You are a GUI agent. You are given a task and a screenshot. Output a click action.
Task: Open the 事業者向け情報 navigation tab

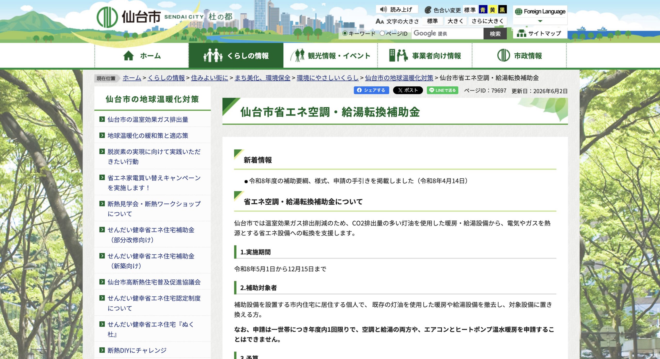point(425,55)
